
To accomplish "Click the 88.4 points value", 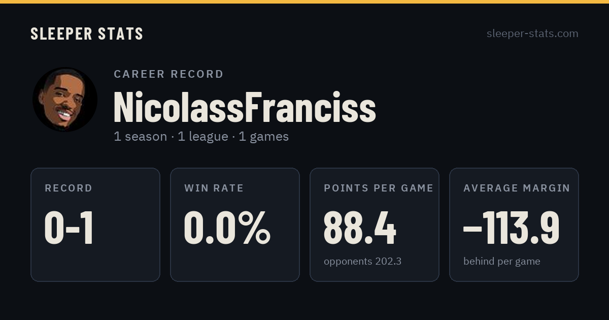I will 360,228.
